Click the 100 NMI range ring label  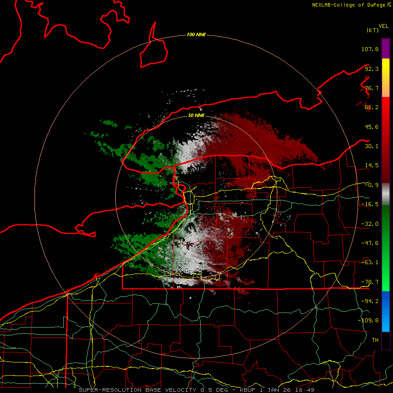[196, 34]
